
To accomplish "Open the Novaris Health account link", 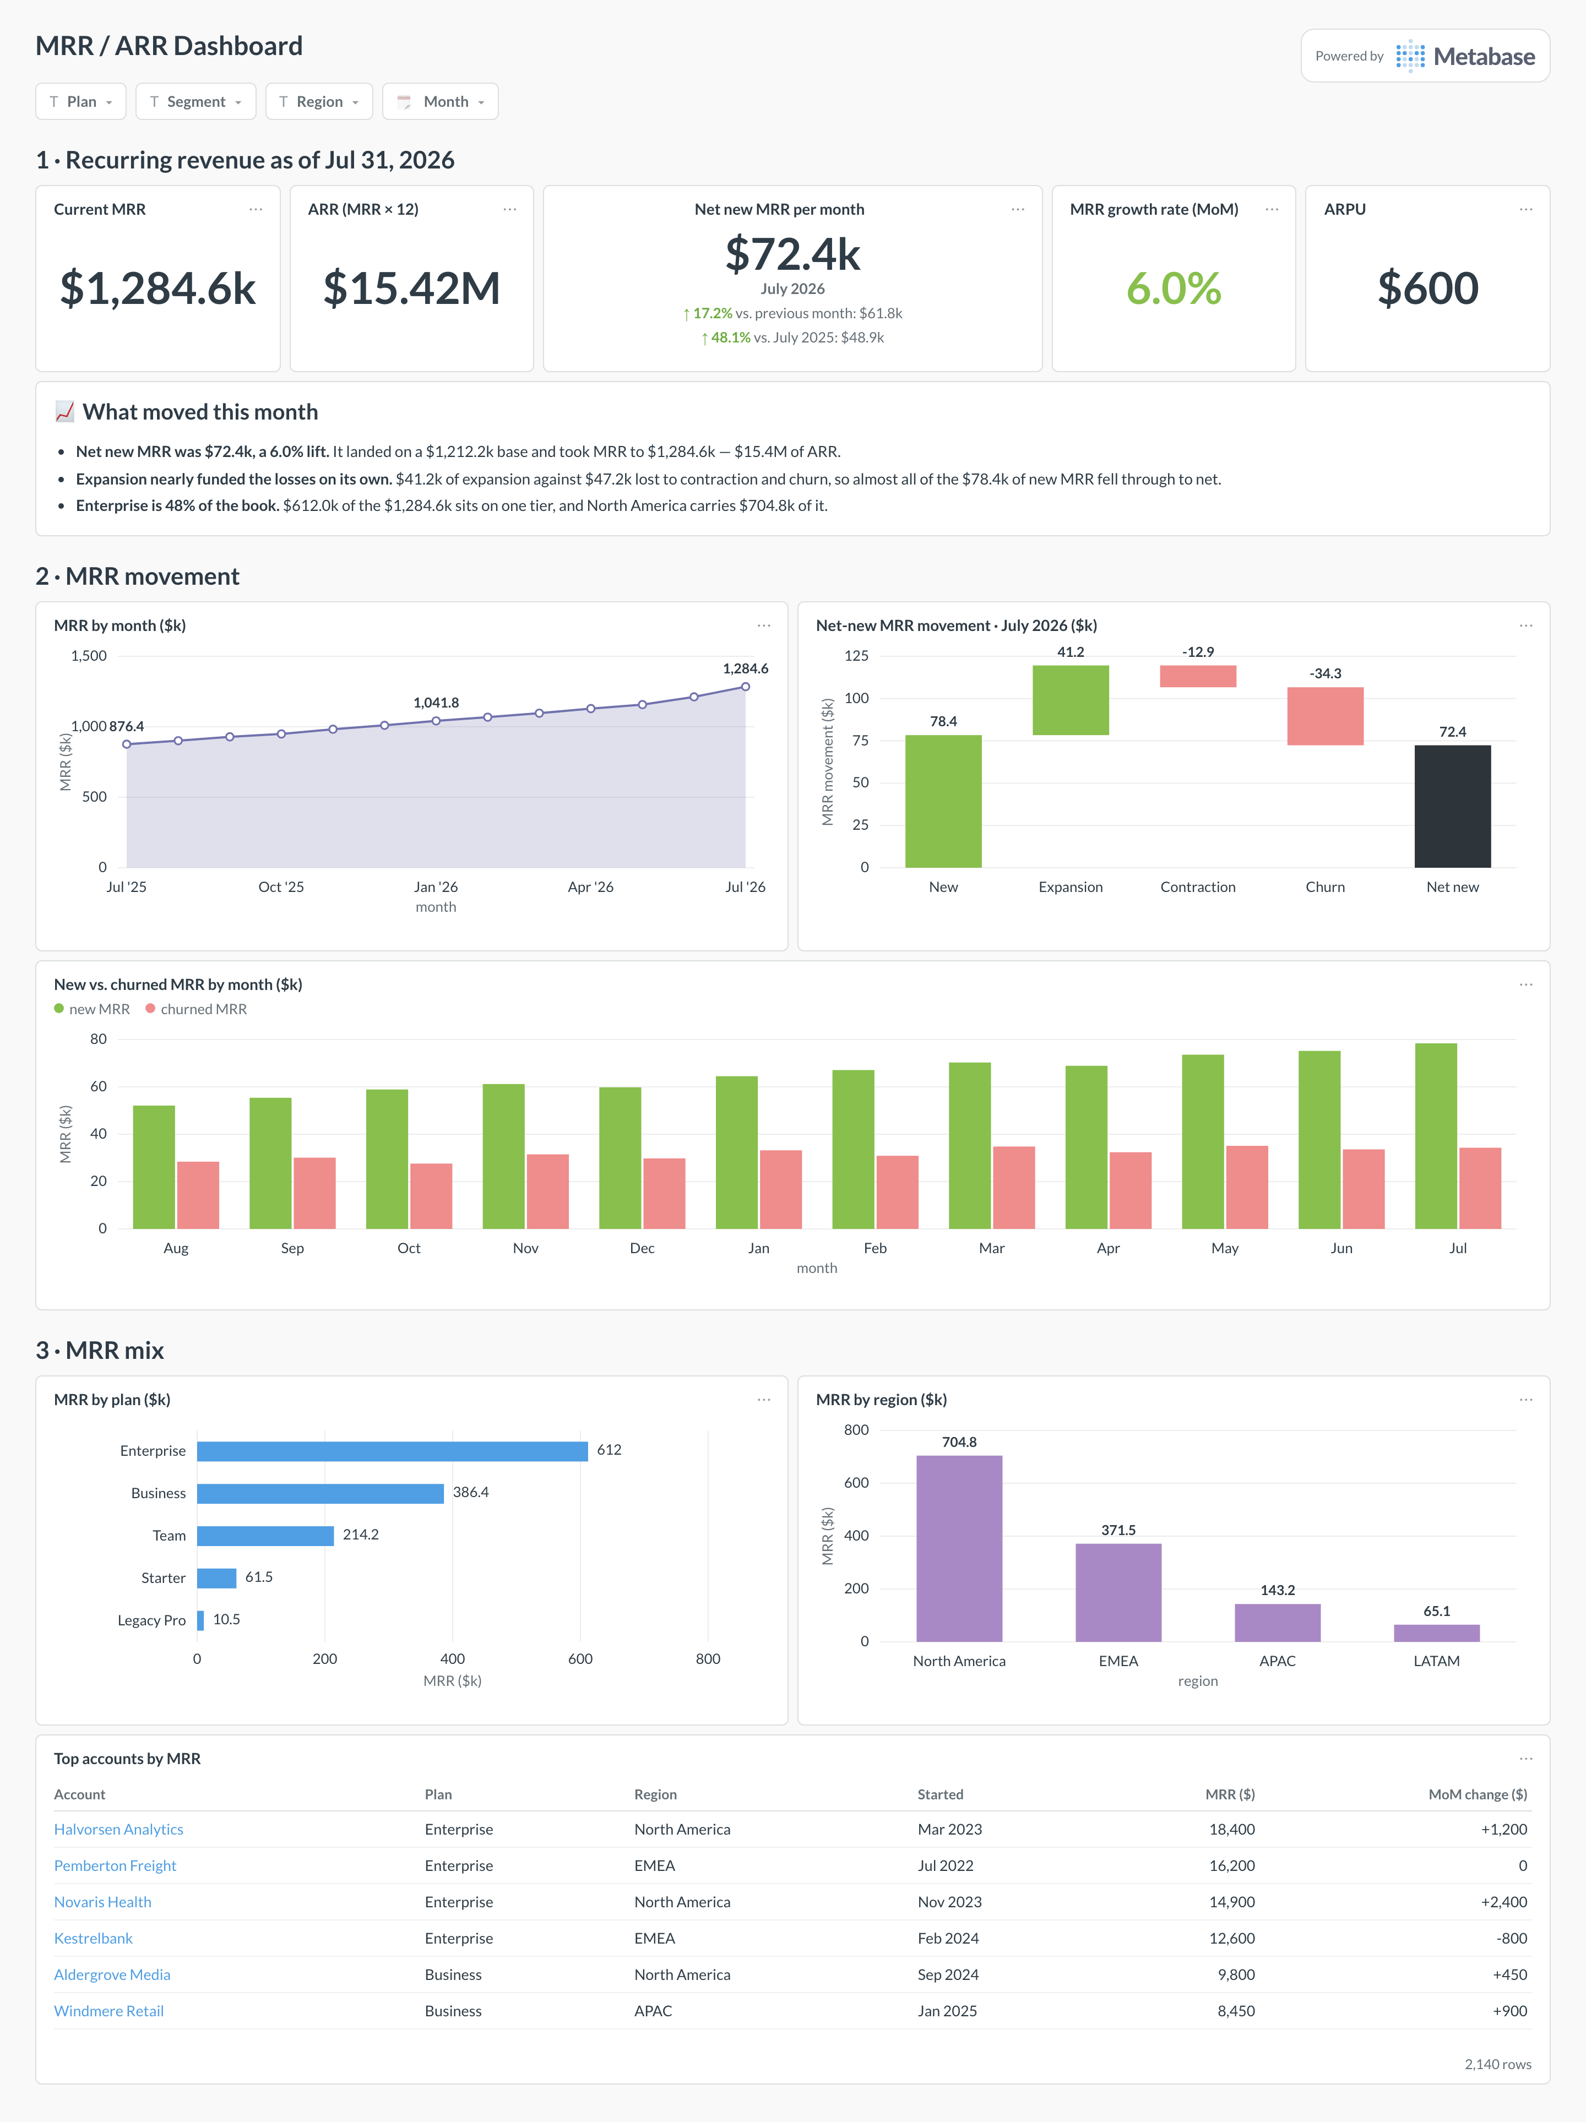I will pos(102,1902).
